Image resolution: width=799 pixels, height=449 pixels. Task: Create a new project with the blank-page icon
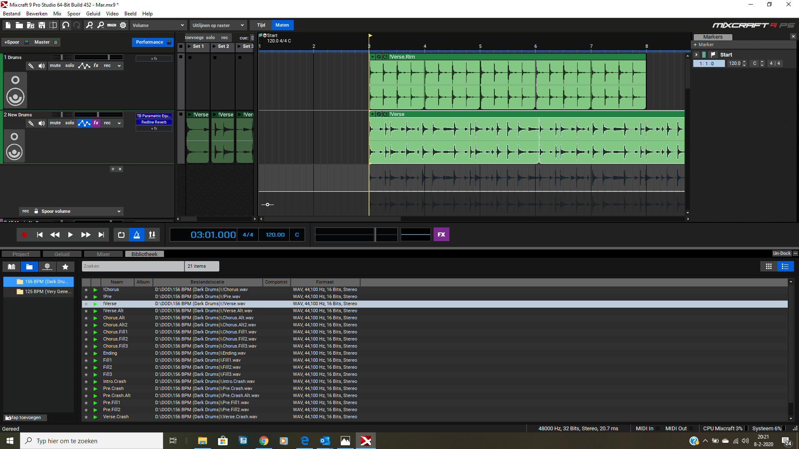(8, 25)
